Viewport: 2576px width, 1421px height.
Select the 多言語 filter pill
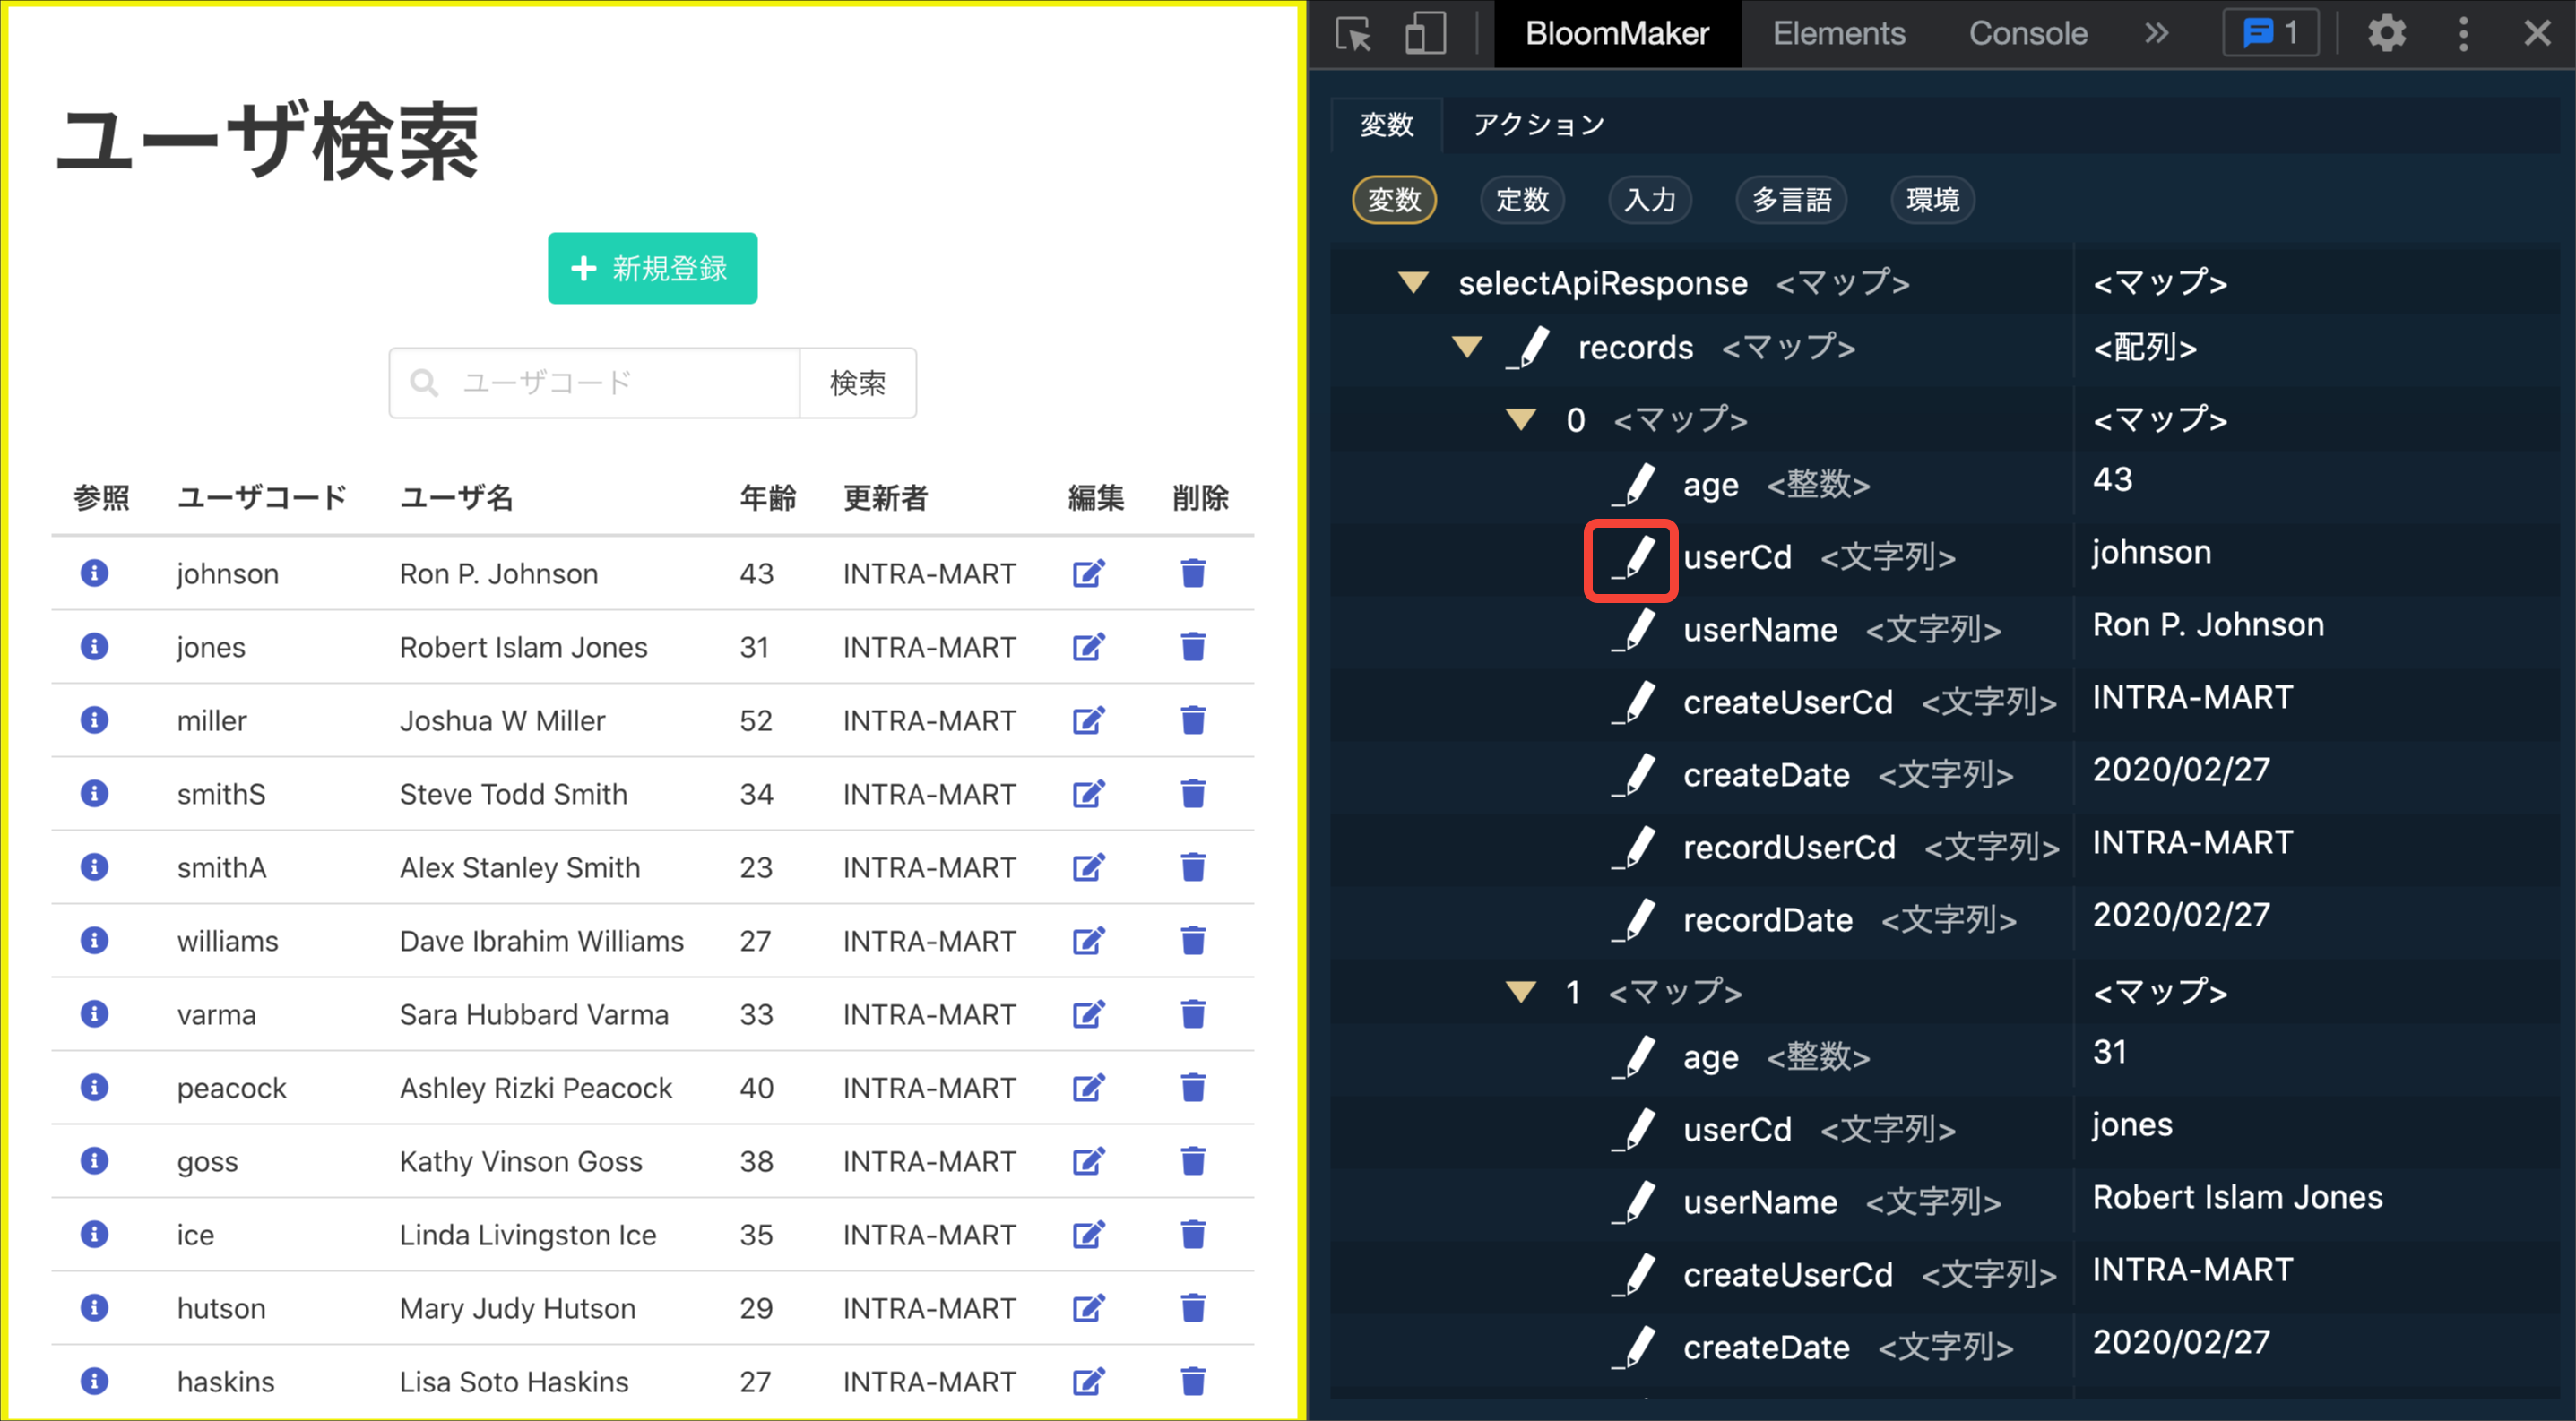point(1791,200)
